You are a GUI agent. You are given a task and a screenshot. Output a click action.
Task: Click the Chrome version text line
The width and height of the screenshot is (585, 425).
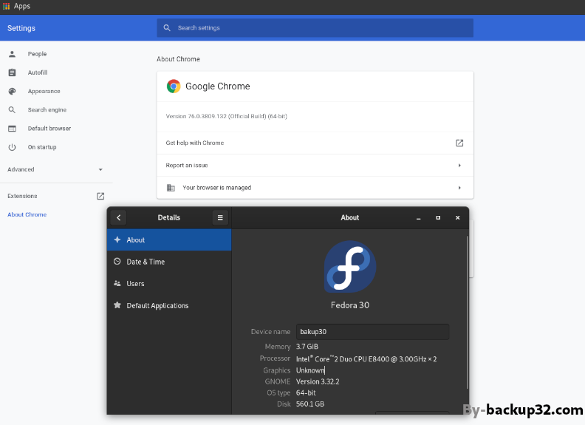(227, 117)
